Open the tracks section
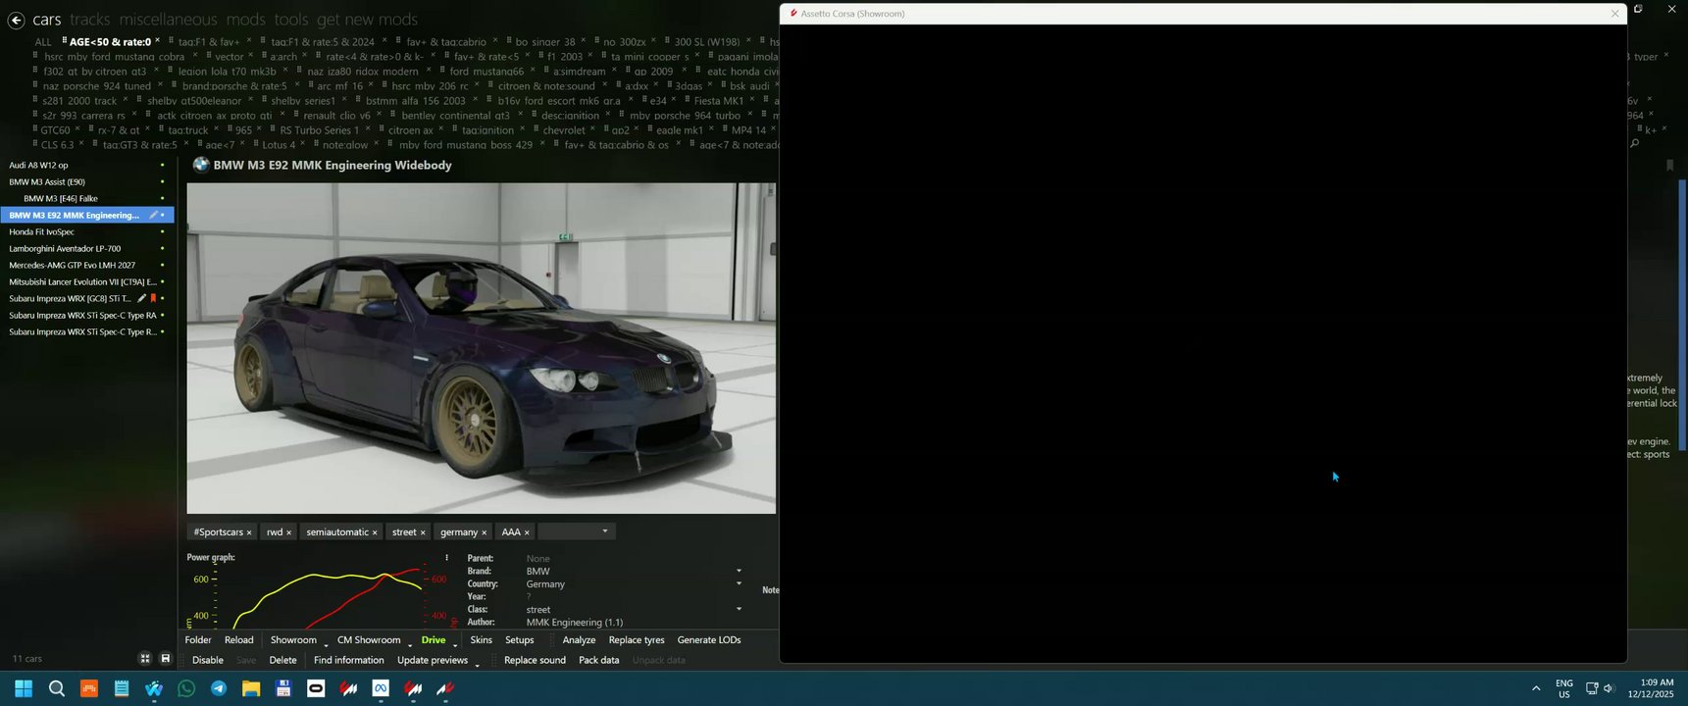1688x706 pixels. coord(89,20)
